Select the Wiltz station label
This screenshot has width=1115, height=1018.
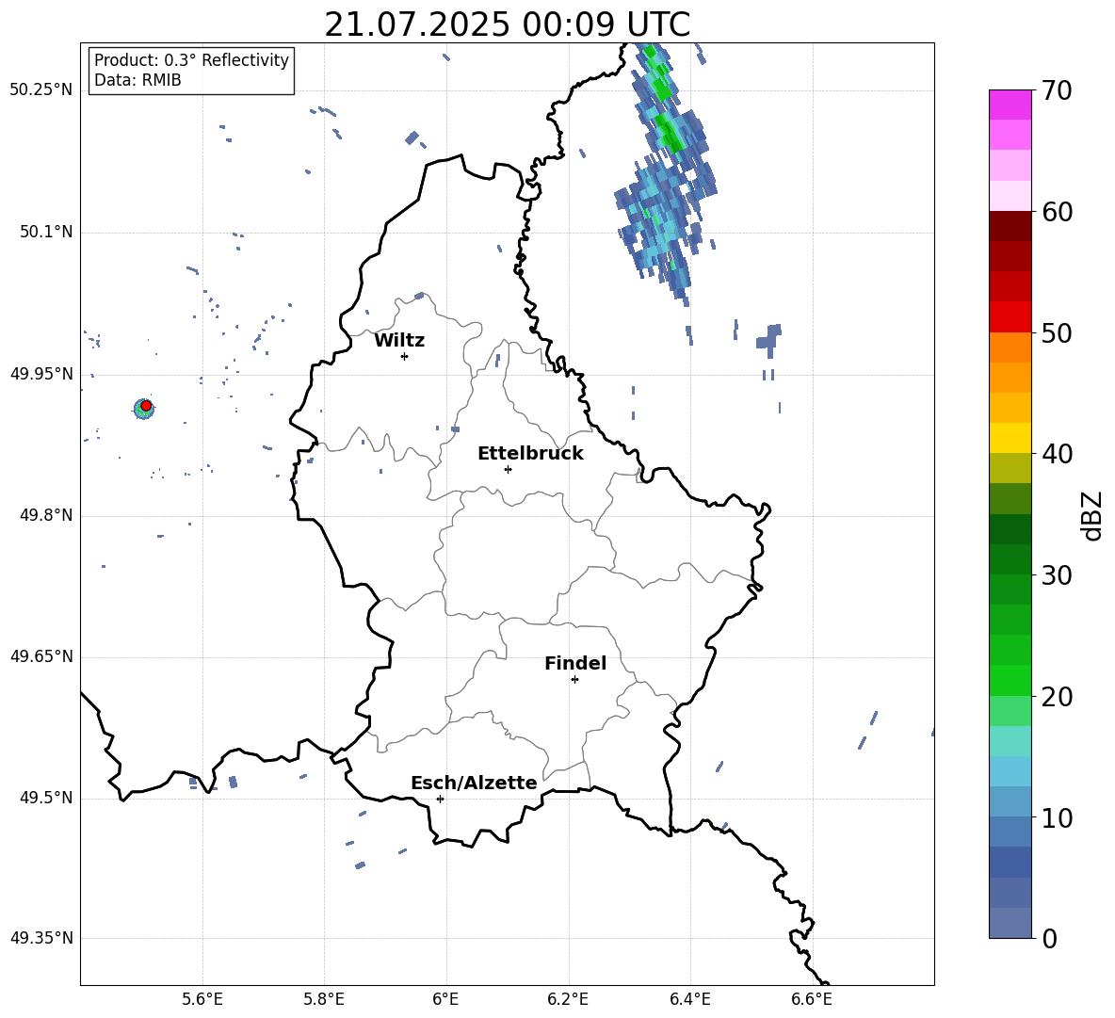(x=399, y=341)
